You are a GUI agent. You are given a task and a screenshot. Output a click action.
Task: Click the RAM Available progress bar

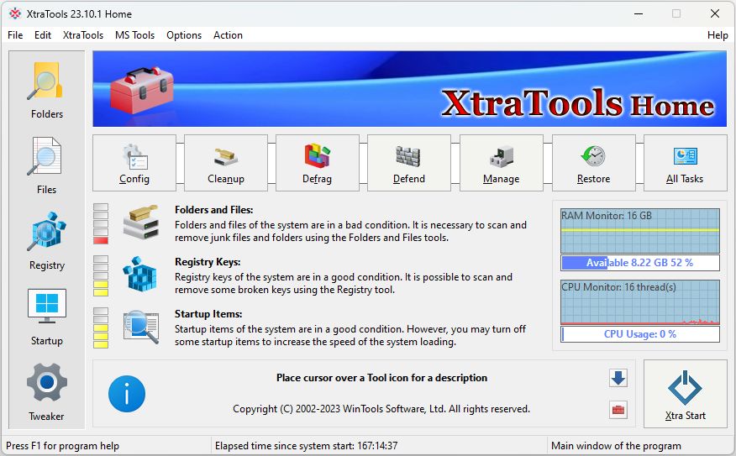(640, 263)
